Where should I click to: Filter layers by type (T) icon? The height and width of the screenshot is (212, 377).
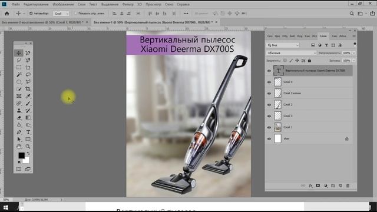click(326, 45)
